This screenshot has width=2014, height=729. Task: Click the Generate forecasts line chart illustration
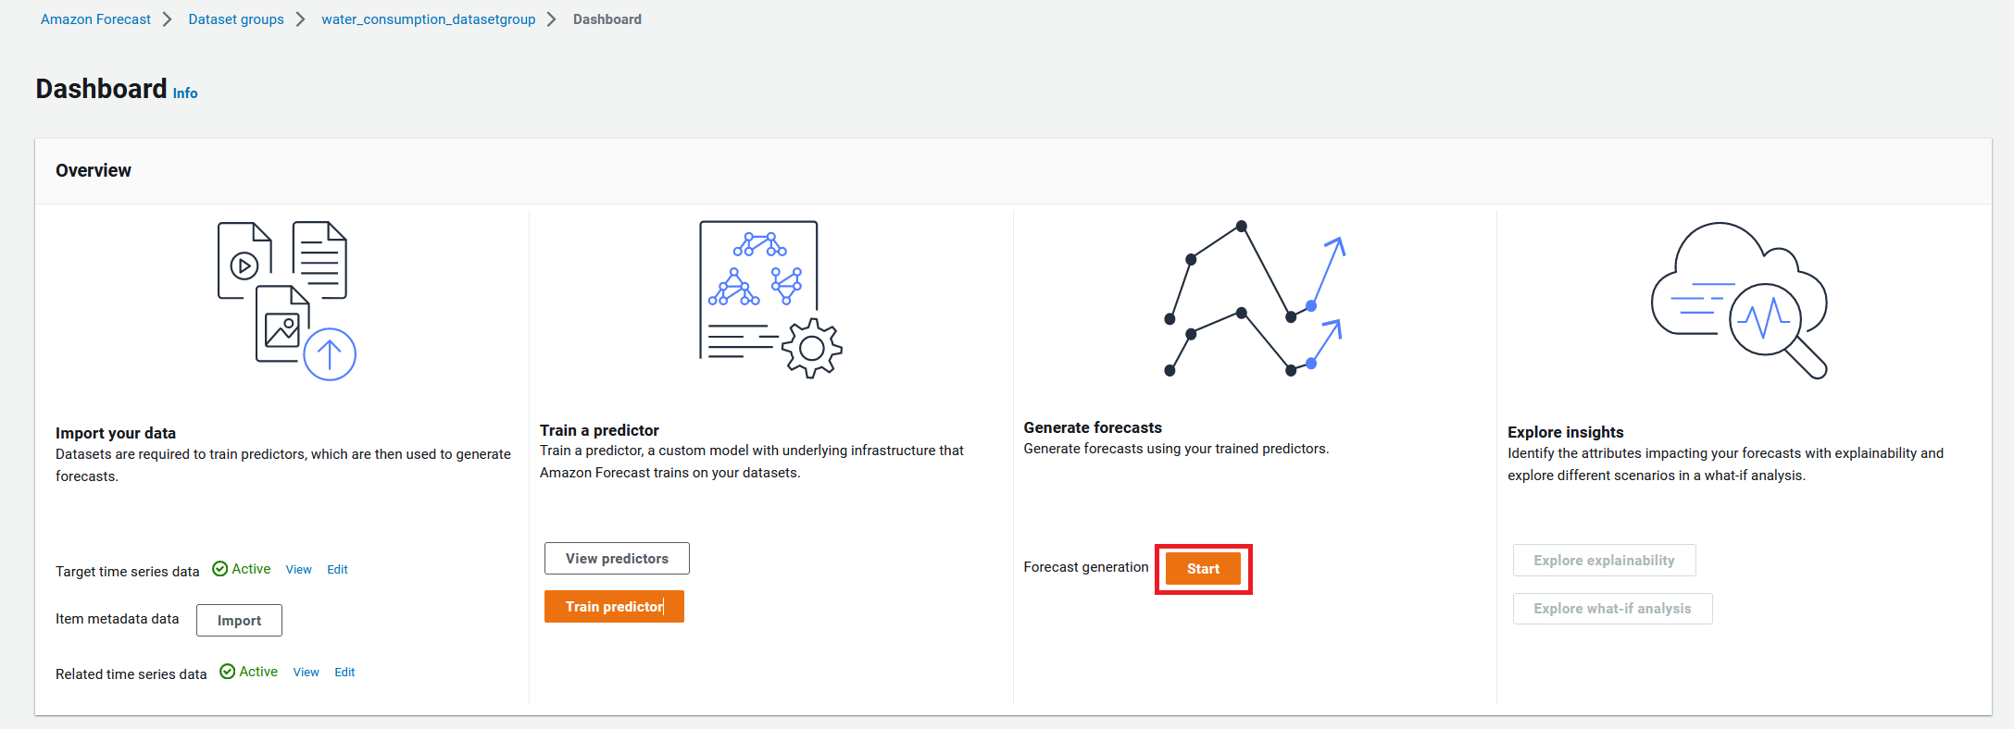coord(1255,299)
